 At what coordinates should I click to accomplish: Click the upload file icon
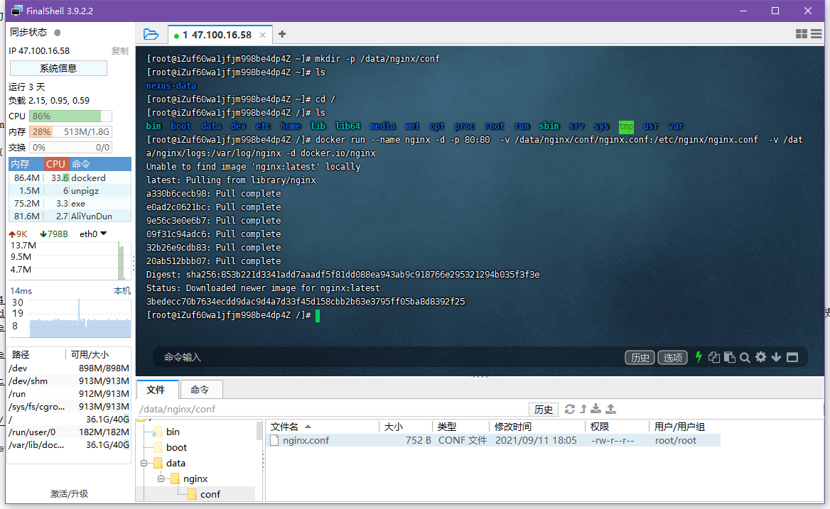(611, 409)
